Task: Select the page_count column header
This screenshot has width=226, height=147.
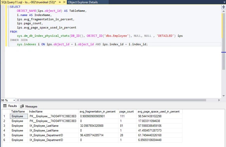Action: pos(126,111)
